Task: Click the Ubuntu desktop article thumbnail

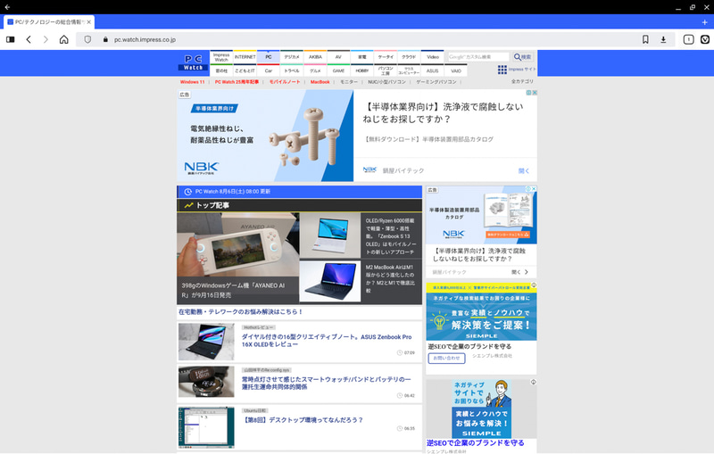Action: [x=206, y=427]
